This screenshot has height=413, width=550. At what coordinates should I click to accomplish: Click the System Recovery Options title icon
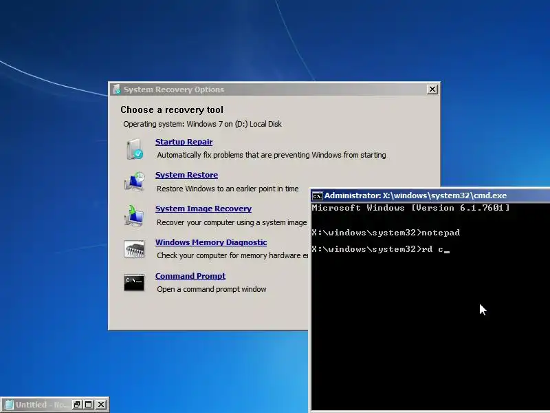coord(116,89)
